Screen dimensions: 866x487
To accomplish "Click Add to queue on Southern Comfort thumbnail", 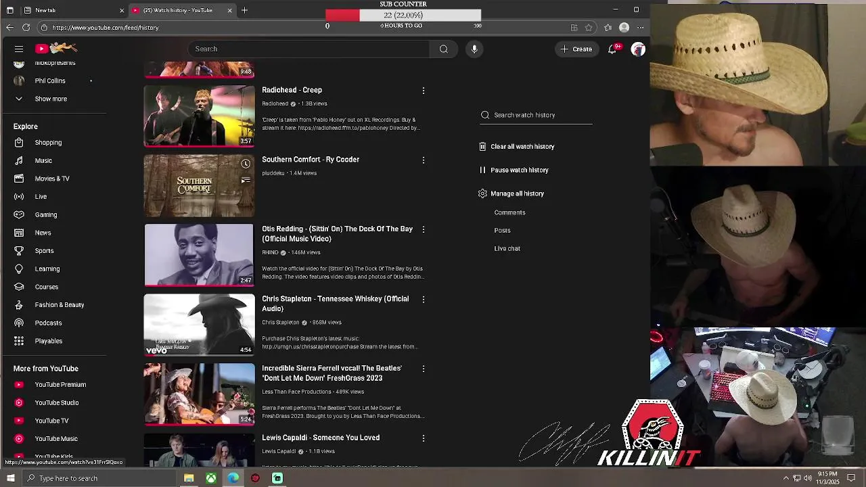I will pos(246,180).
